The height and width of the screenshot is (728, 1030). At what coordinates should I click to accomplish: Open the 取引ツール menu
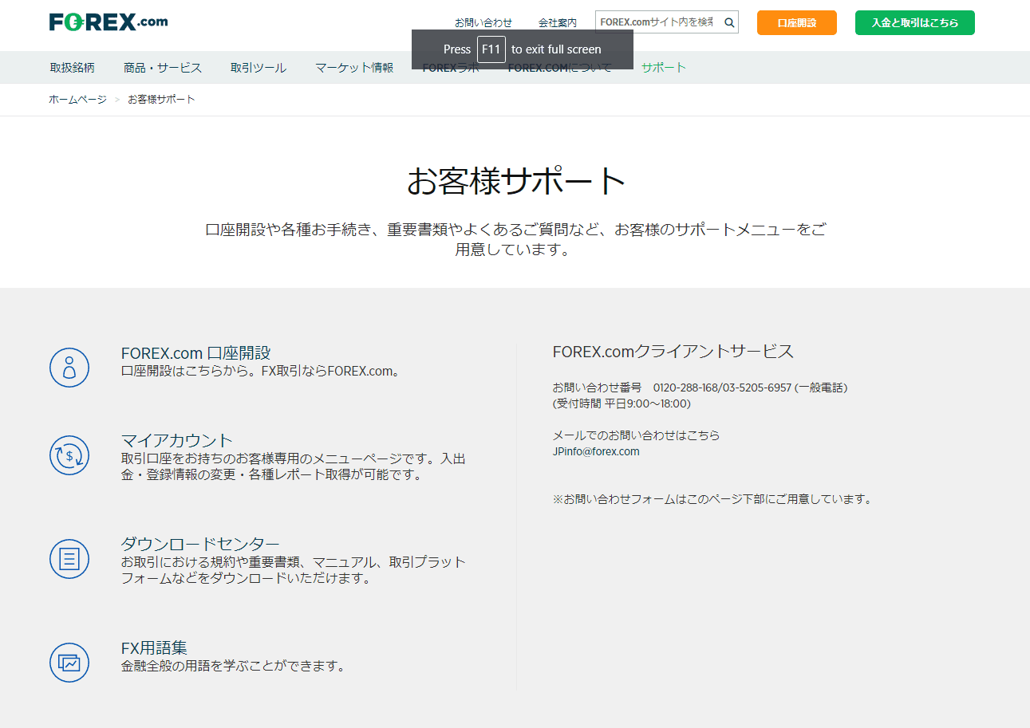click(258, 68)
